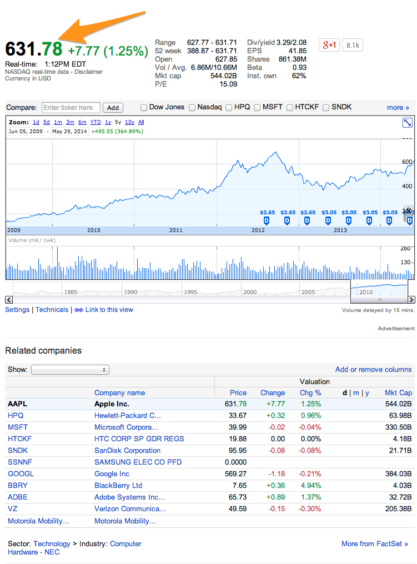Click the Google +1 button
This screenshot has width=417, height=564.
point(329,45)
